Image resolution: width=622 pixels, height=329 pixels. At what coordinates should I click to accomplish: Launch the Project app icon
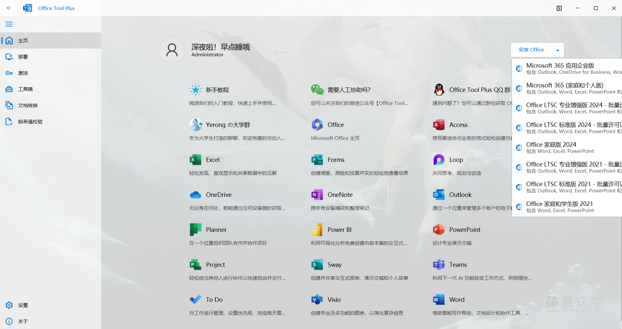[196, 265]
